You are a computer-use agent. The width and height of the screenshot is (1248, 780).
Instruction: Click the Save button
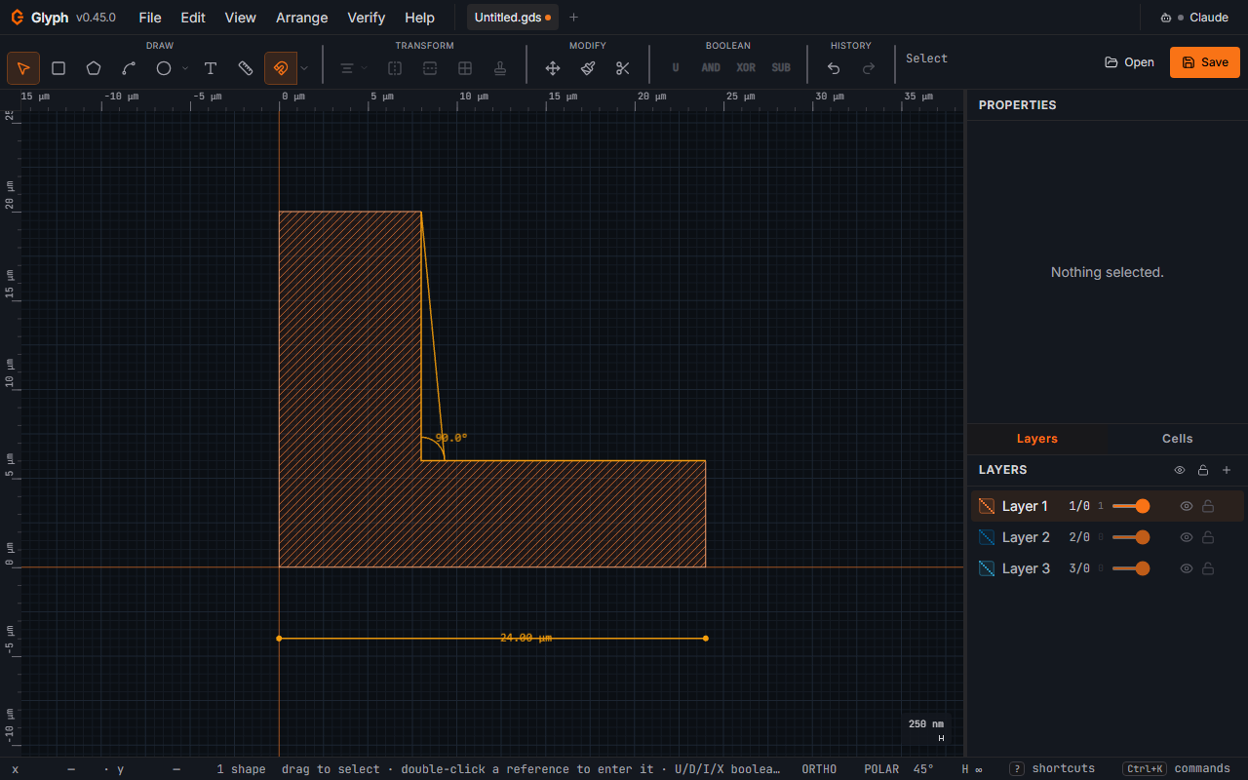click(1205, 61)
